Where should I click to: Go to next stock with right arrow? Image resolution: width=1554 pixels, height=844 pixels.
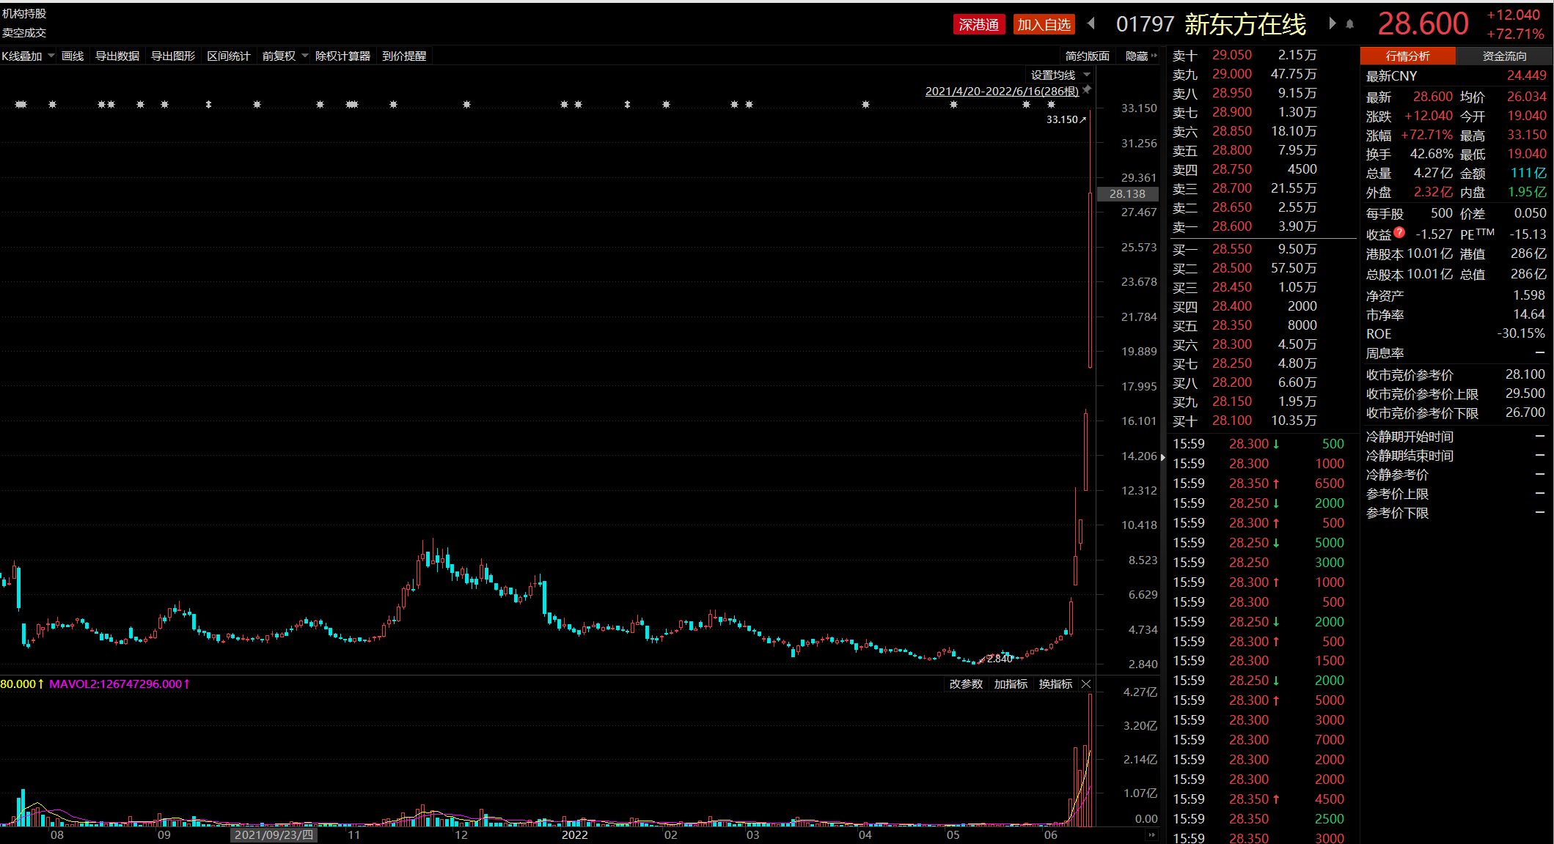(x=1332, y=23)
